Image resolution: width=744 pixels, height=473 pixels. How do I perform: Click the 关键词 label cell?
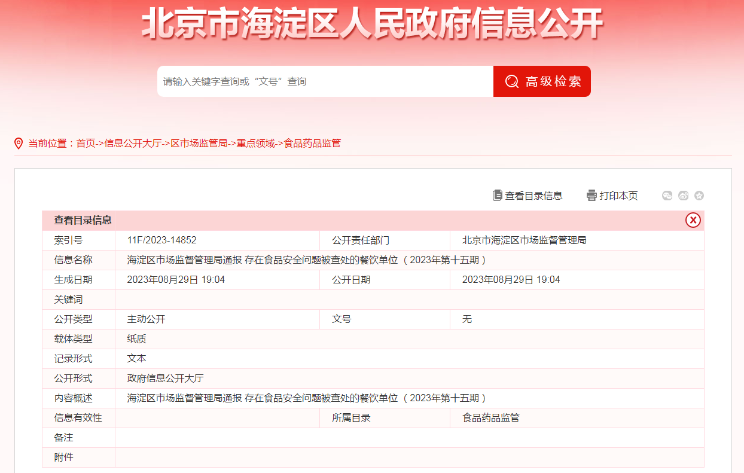78,300
